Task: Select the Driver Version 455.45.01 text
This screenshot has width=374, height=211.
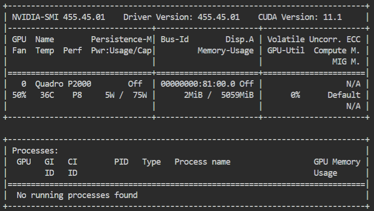Action: pyautogui.click(x=182, y=17)
